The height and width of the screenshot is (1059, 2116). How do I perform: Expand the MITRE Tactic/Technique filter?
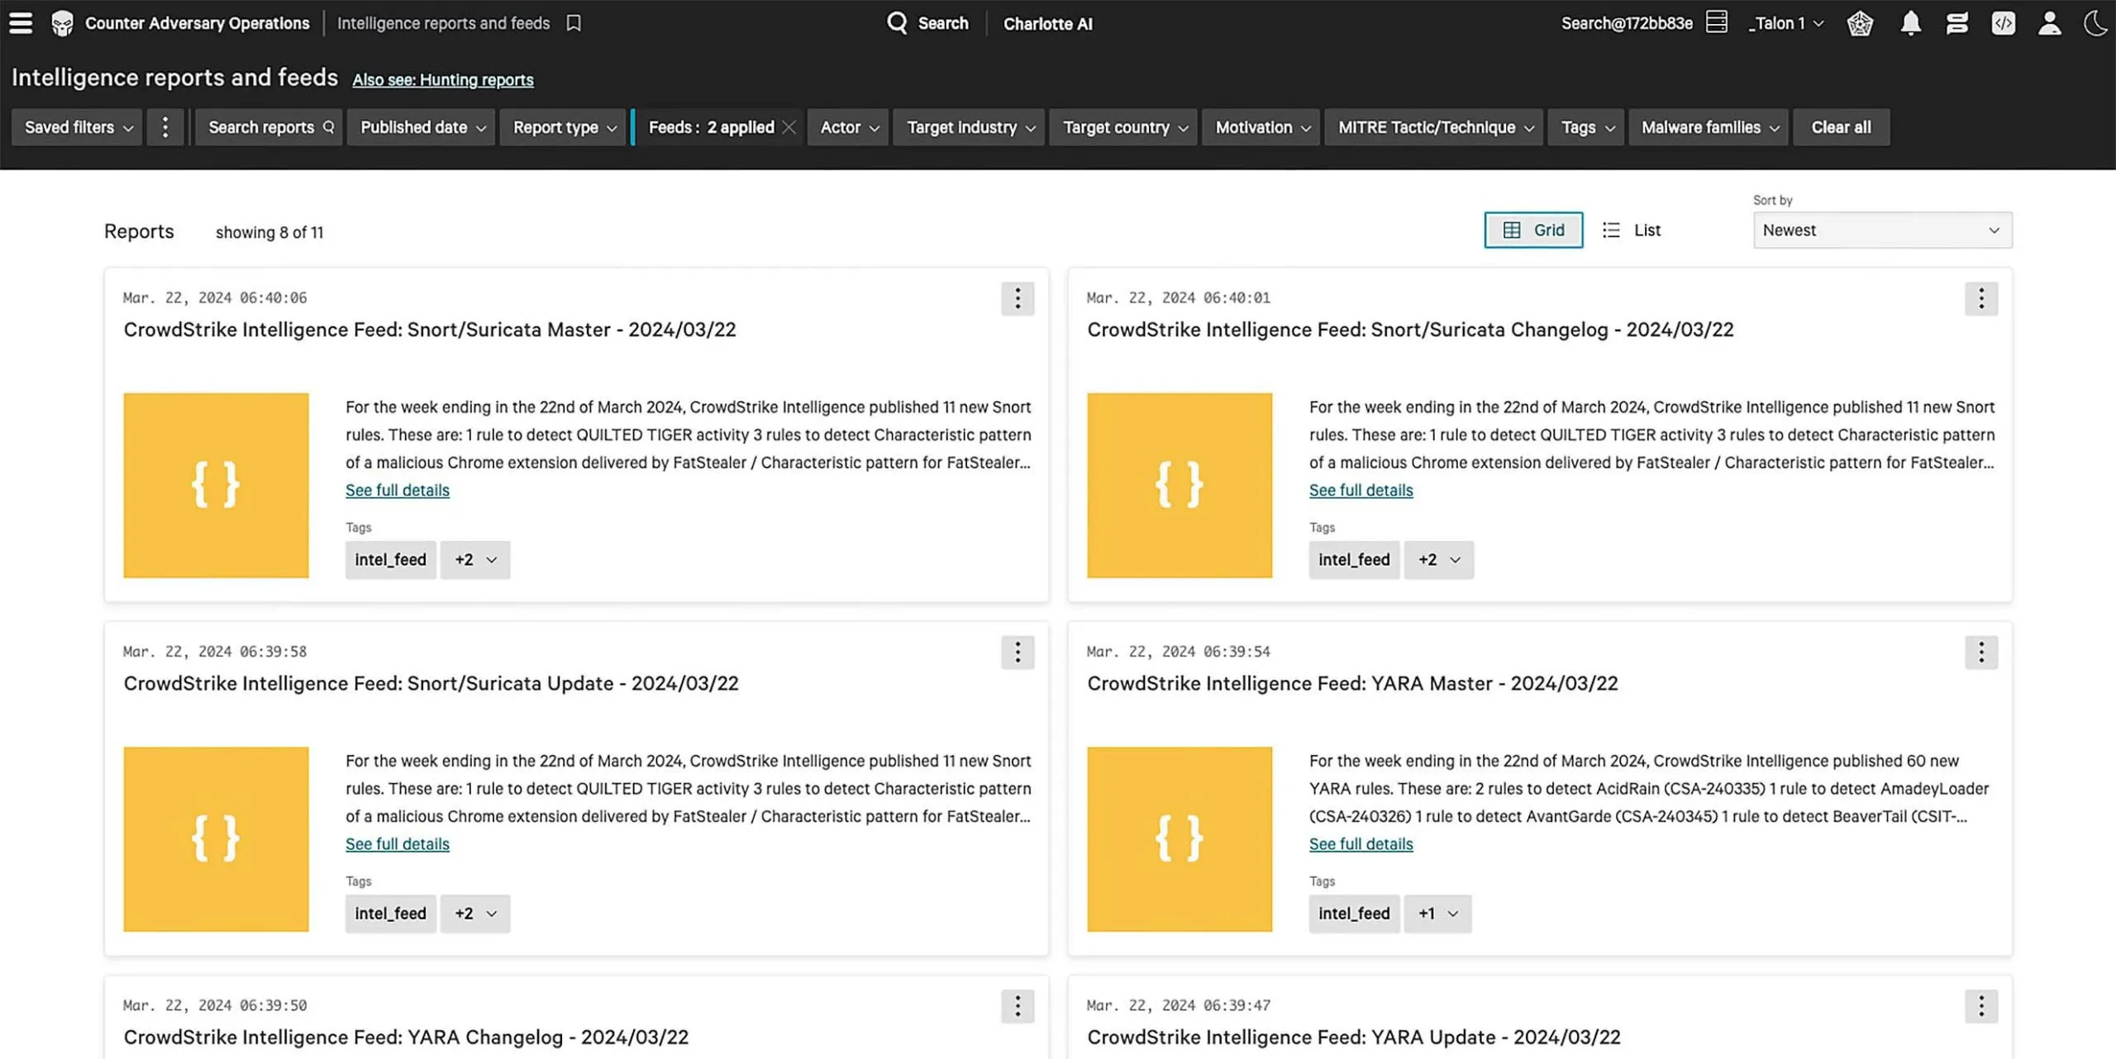point(1434,127)
